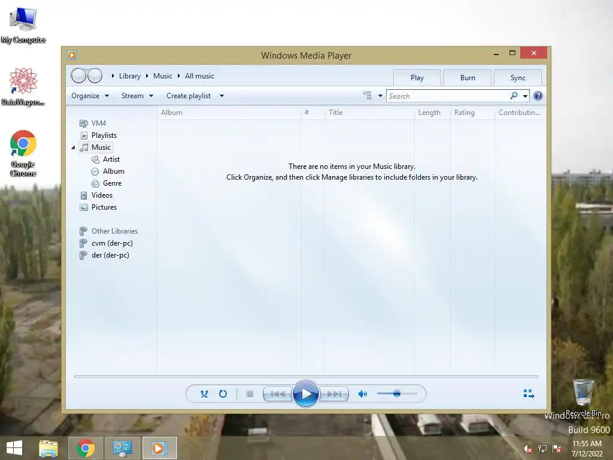Open the Stream menu
Screen dimensions: 613x460
[137, 96]
